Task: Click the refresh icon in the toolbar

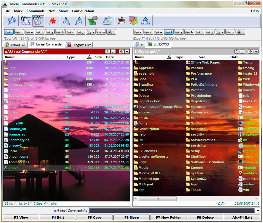Action: click(x=12, y=21)
